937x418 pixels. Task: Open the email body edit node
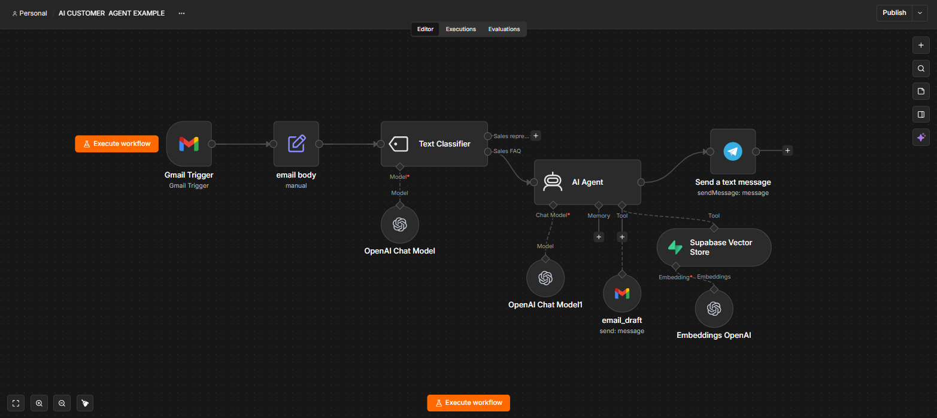click(x=296, y=144)
